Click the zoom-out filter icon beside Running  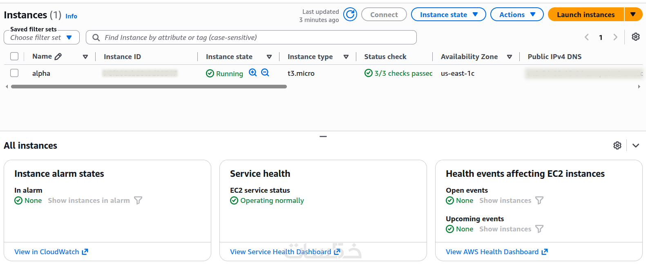pos(265,73)
